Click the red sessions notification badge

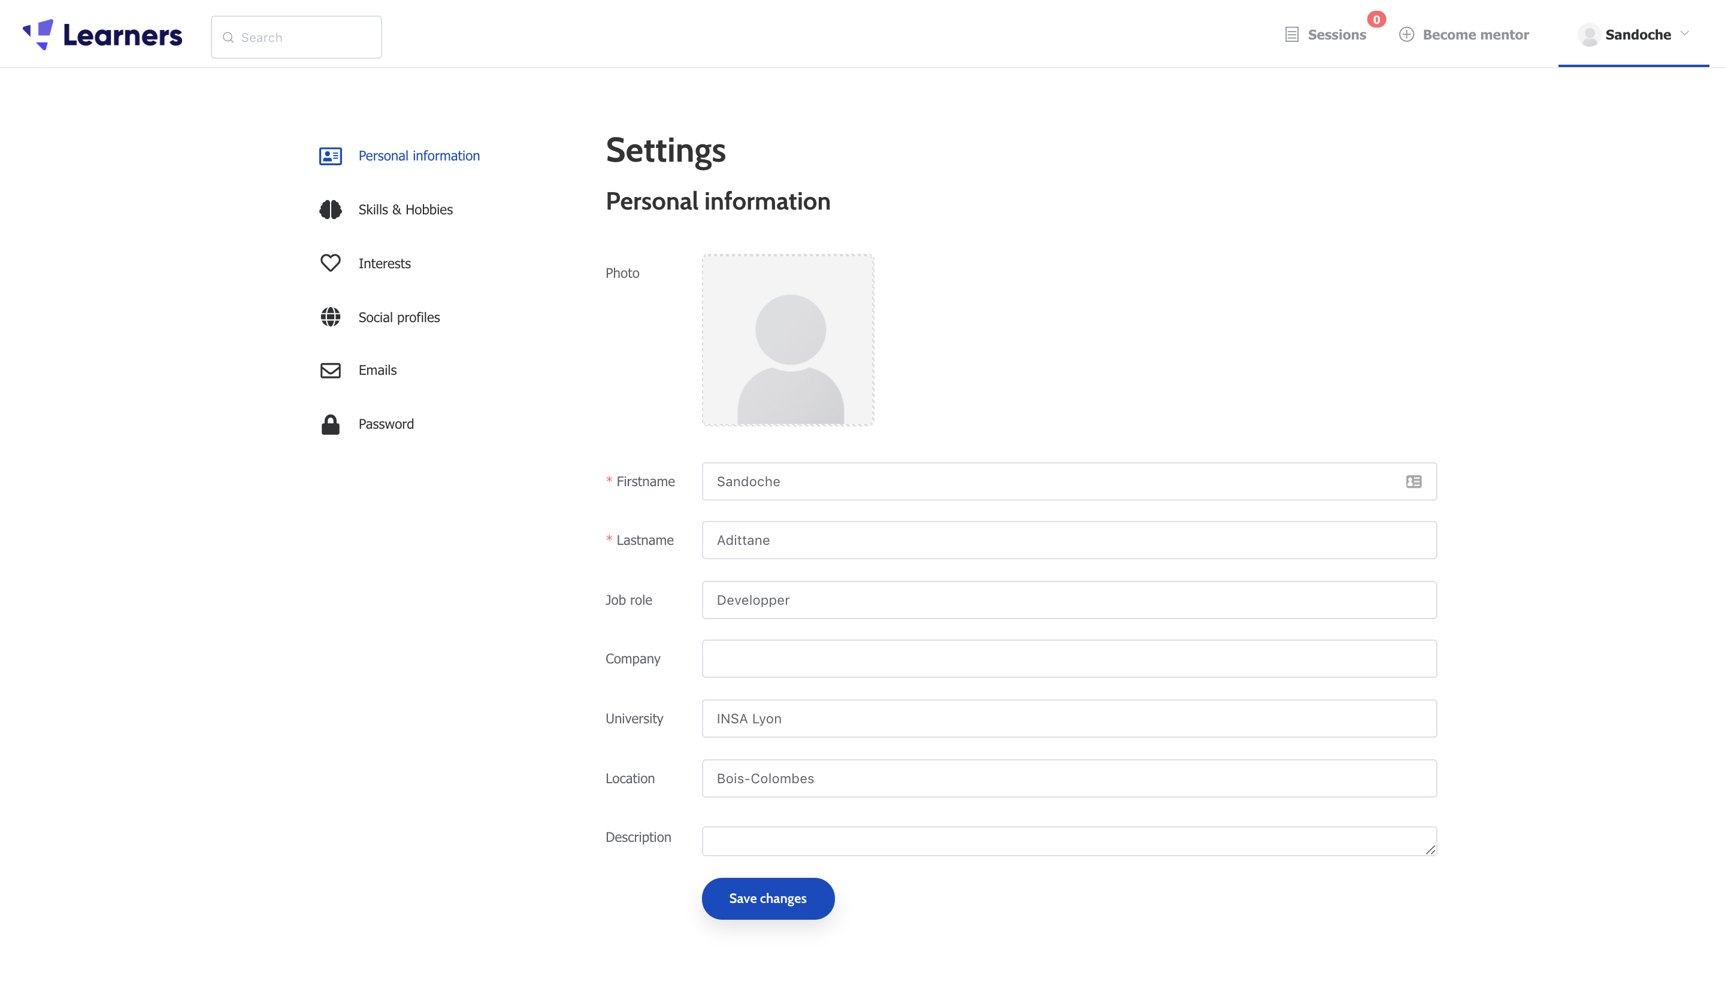tap(1376, 20)
